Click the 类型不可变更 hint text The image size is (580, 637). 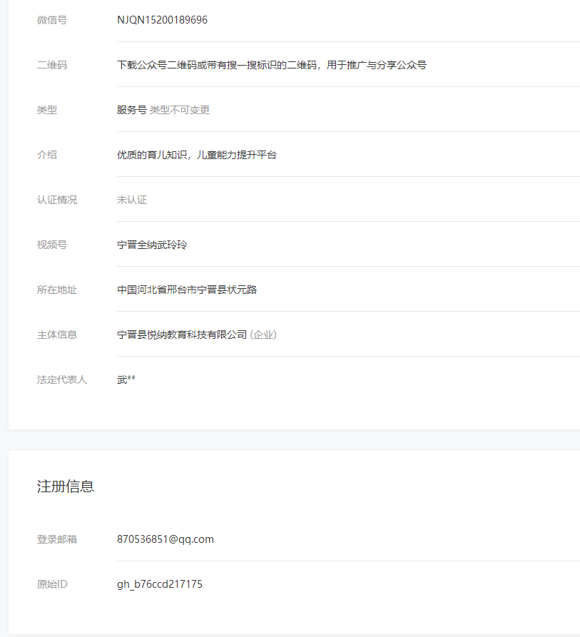pos(180,110)
